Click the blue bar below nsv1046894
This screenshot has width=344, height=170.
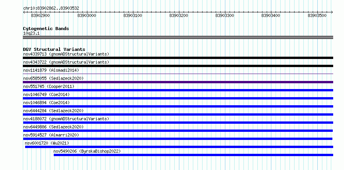pos(178,106)
